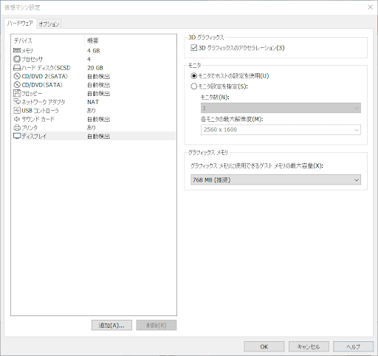Open the 2560 x 1600 resolution dropdown
Screen dimensions: 378x356
click(281, 130)
